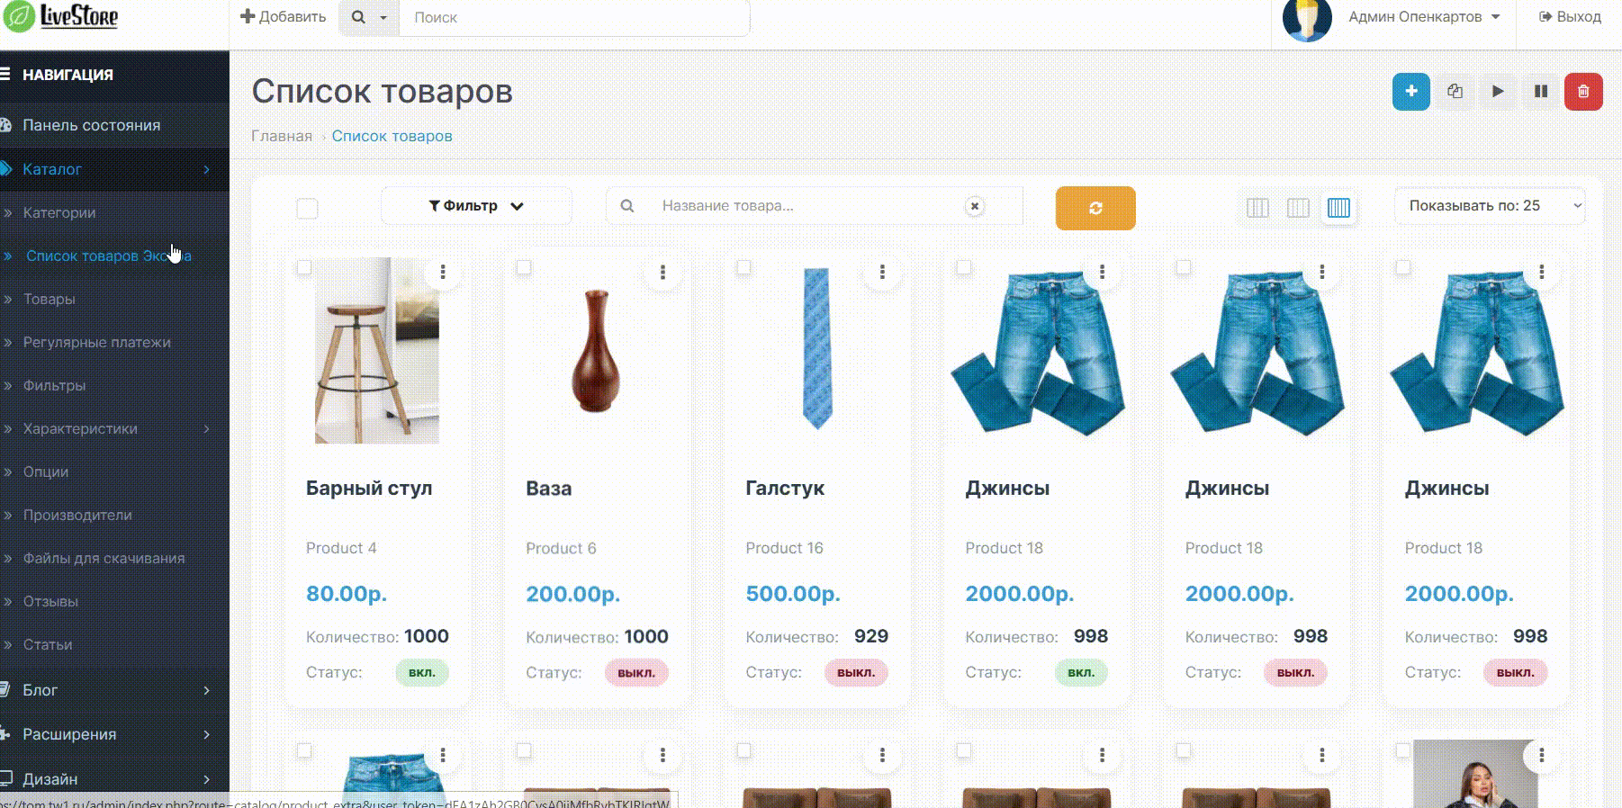
Task: Click the Выход logout link
Action: [x=1570, y=17]
